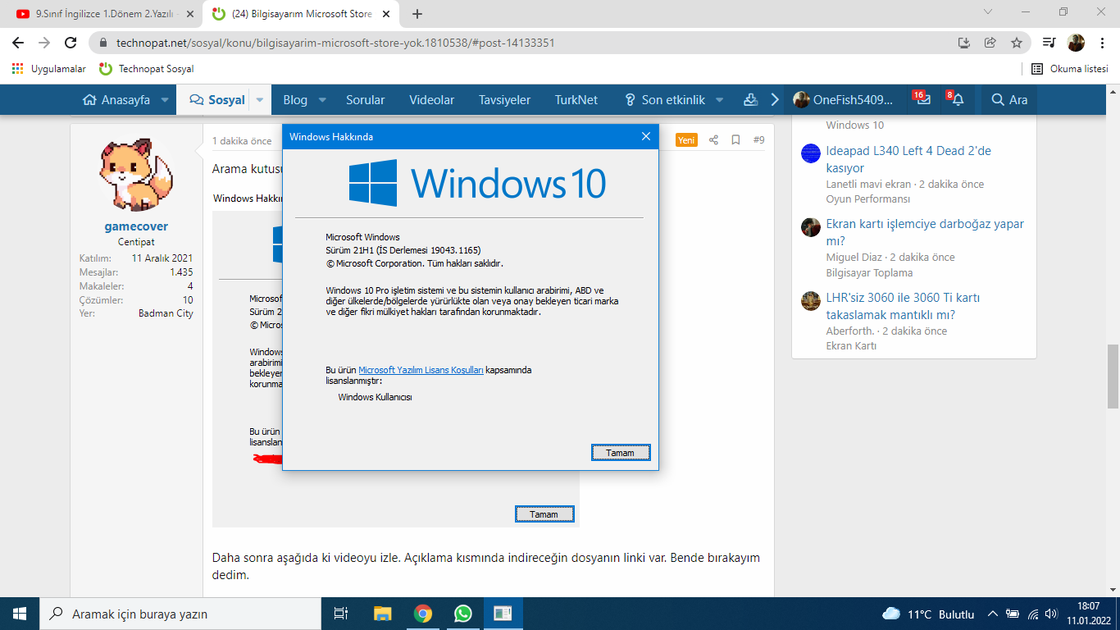
Task: Close the 9.Sınıf İngilizce tab
Action: (190, 14)
